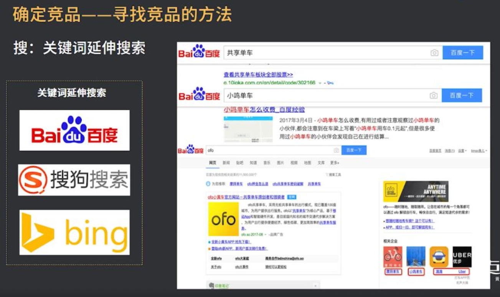The height and width of the screenshot is (297, 500).
Task: Click 商务合作bdinchina@ofo.so link
Action: 284,259
